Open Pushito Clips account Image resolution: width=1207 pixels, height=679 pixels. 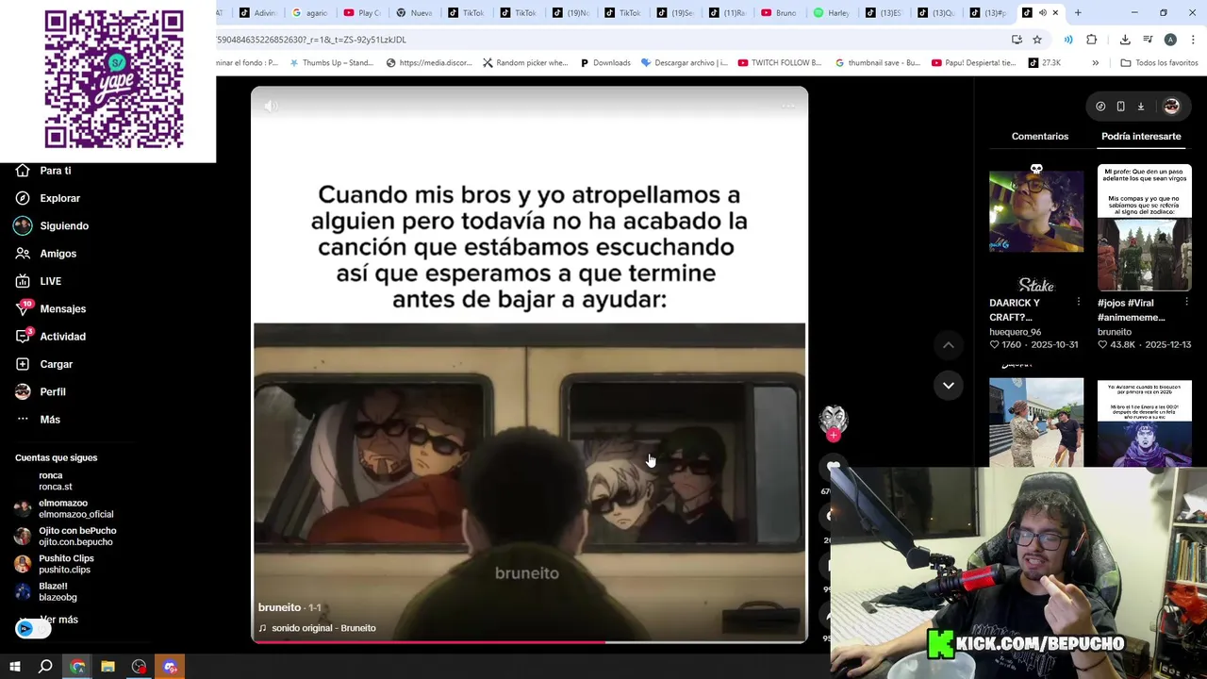pos(55,564)
